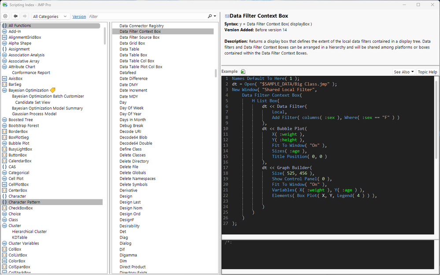The height and width of the screenshot is (275, 440).
Task: Select Candidate Set View entry
Action: 33,103
